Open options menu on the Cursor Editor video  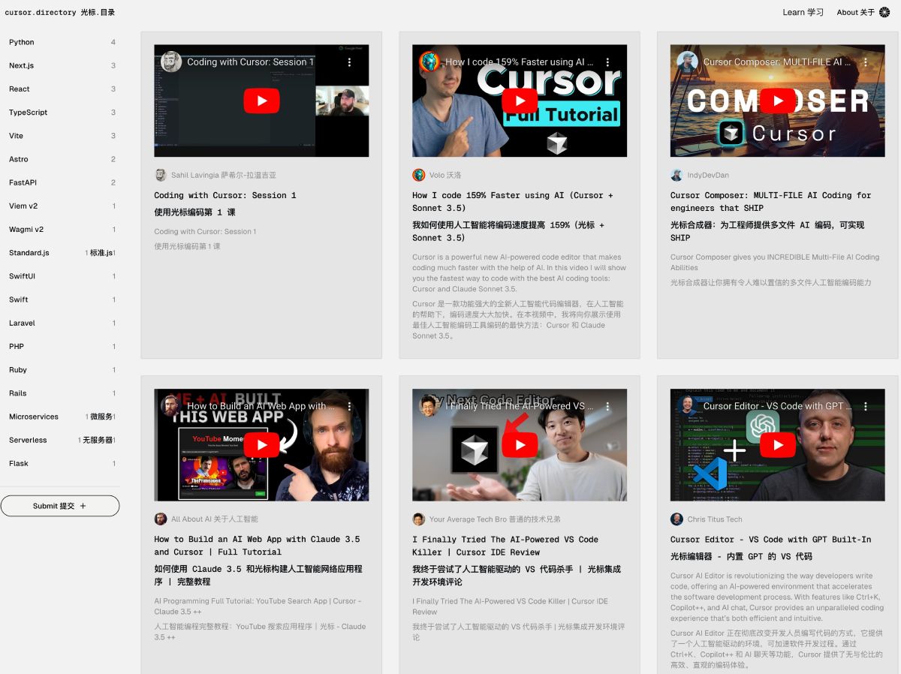click(x=865, y=406)
